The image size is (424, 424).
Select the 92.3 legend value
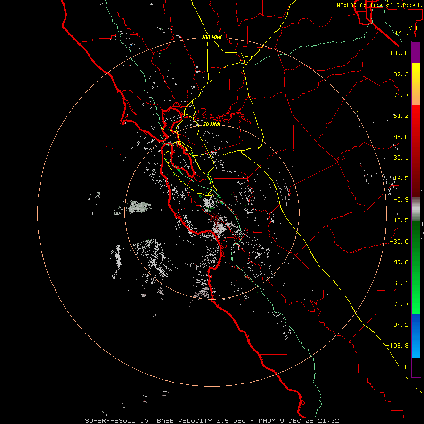401,74
